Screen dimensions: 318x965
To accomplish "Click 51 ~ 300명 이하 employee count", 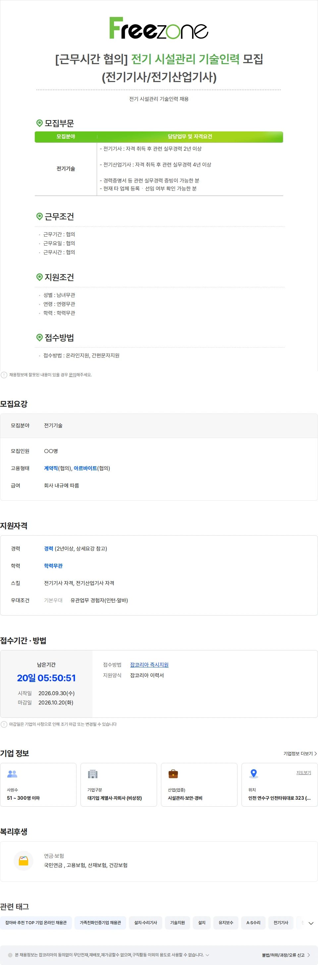I will (23, 797).
